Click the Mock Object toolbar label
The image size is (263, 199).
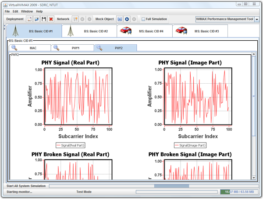point(104,19)
